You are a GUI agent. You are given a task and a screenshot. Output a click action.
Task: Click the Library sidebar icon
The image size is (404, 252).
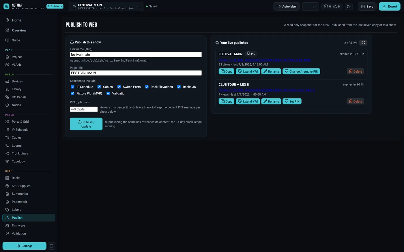point(7,89)
